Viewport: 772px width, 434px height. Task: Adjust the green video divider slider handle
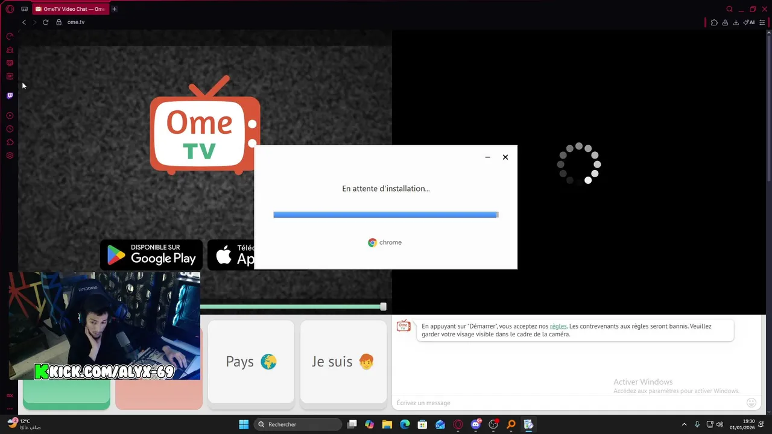click(383, 307)
